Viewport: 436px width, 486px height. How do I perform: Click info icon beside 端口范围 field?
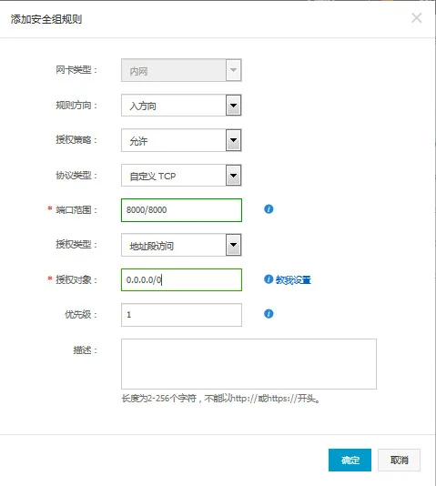269,209
